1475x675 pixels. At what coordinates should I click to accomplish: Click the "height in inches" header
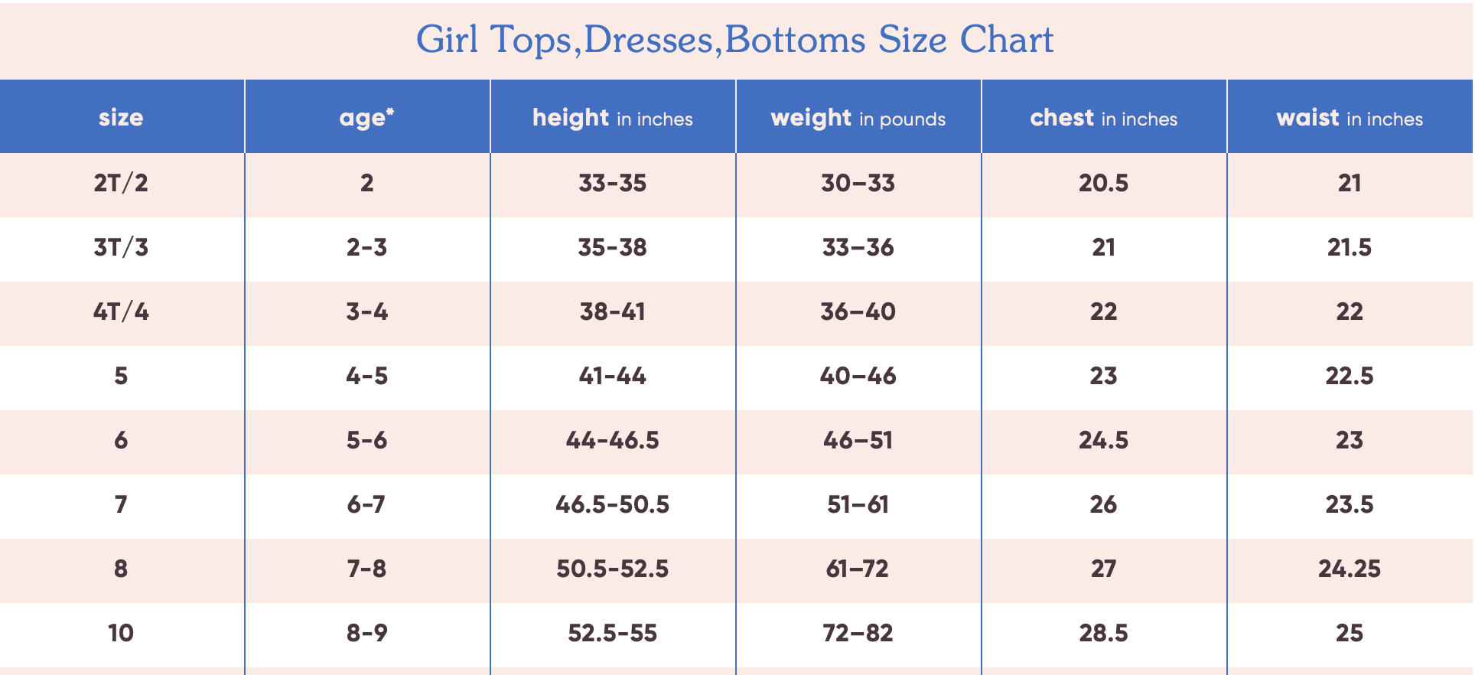(x=612, y=118)
